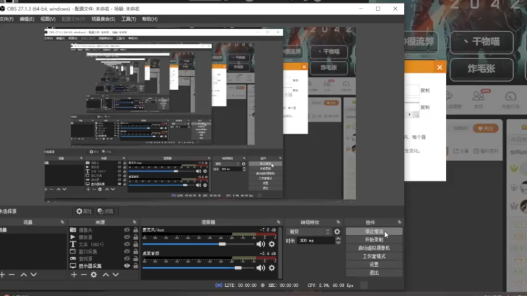Open the 好友 icon in the background window
The height and width of the screenshot is (296, 527).
tap(478, 100)
